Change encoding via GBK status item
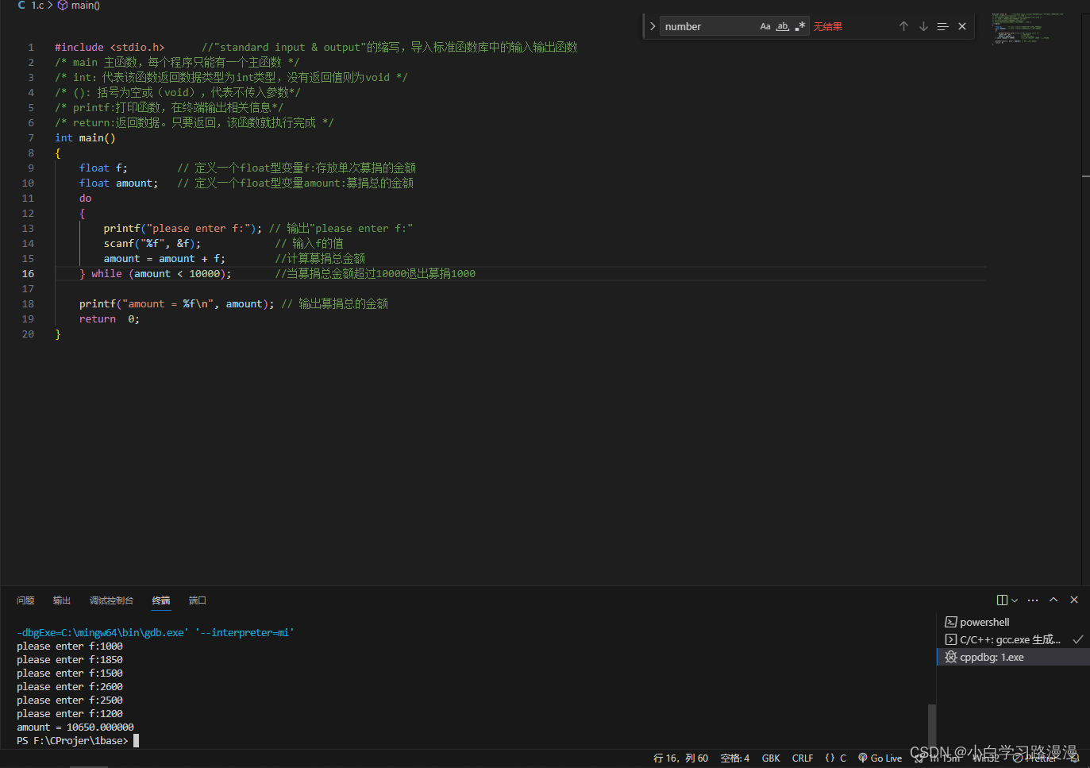This screenshot has width=1090, height=768. [x=771, y=758]
